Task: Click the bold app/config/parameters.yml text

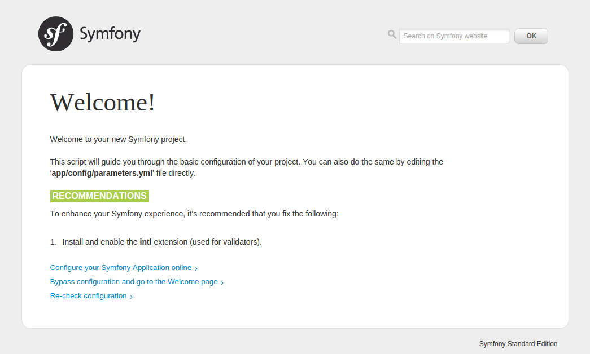Action: 102,173
